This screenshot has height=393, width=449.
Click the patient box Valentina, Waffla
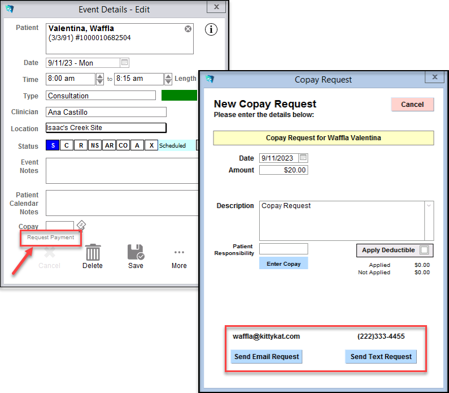pos(120,38)
